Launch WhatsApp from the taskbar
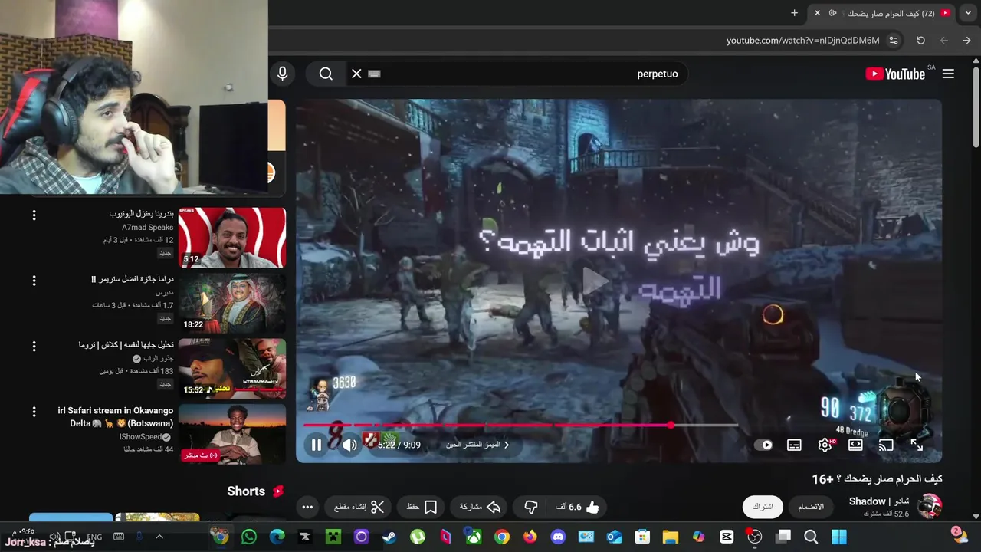The height and width of the screenshot is (552, 981). pyautogui.click(x=249, y=537)
